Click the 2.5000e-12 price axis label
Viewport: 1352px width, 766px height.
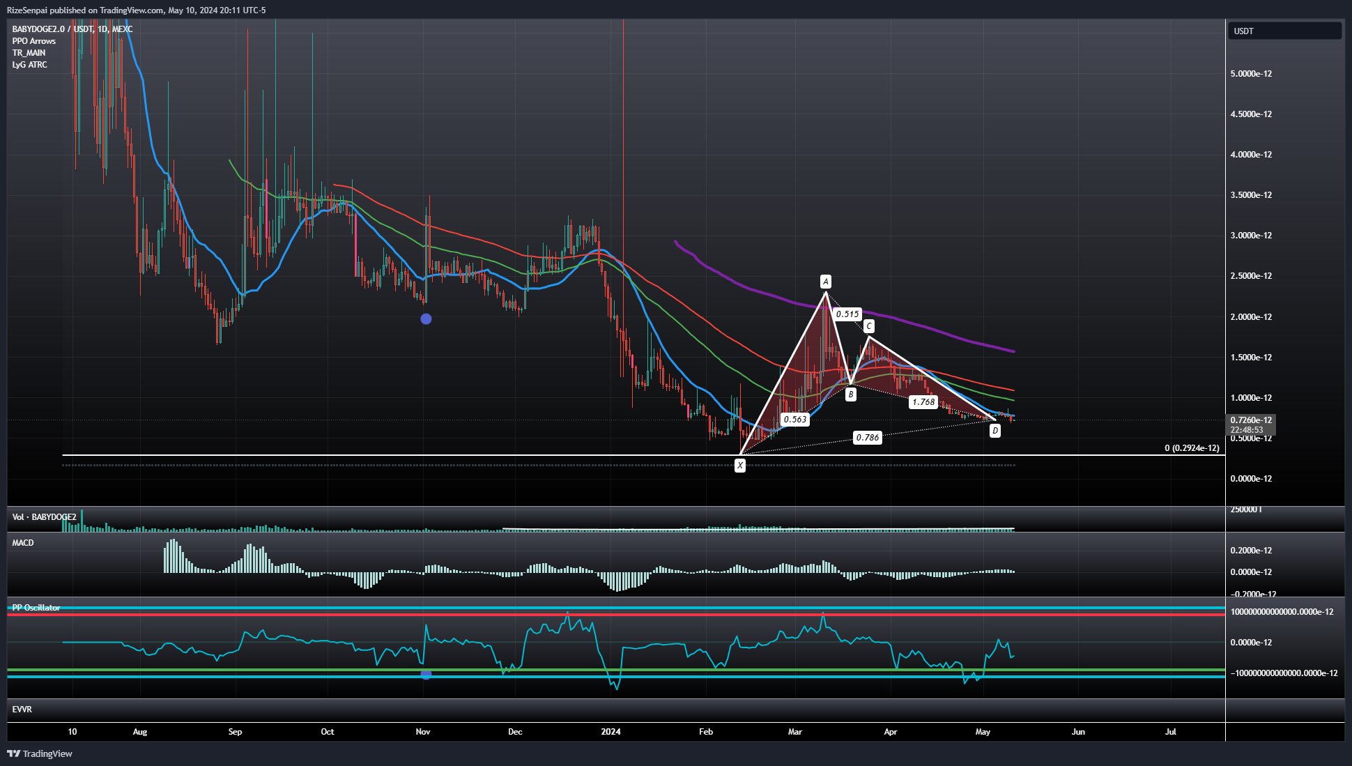[1251, 276]
